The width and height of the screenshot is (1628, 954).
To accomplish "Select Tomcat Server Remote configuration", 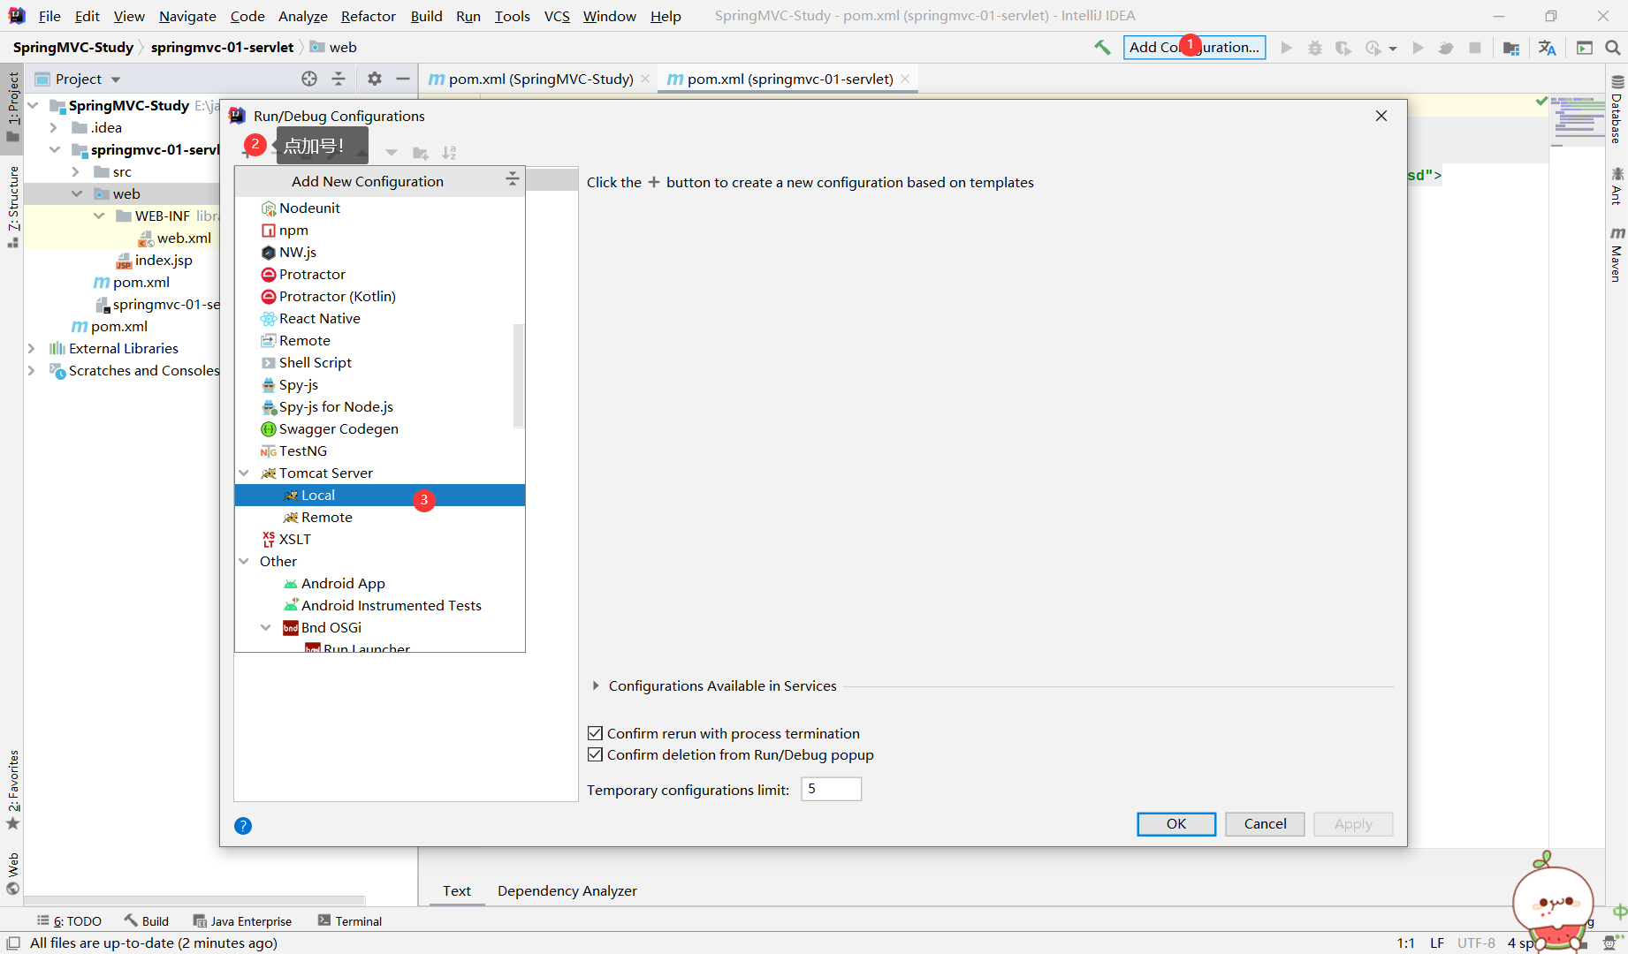I will (380, 517).
